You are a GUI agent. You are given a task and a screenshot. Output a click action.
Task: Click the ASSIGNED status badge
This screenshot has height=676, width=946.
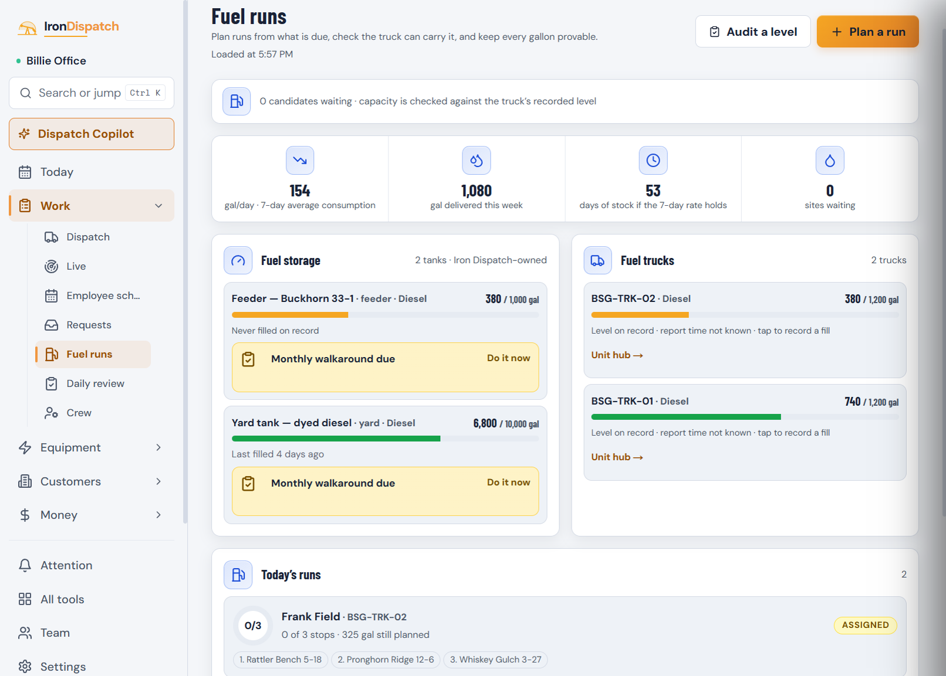[865, 626]
